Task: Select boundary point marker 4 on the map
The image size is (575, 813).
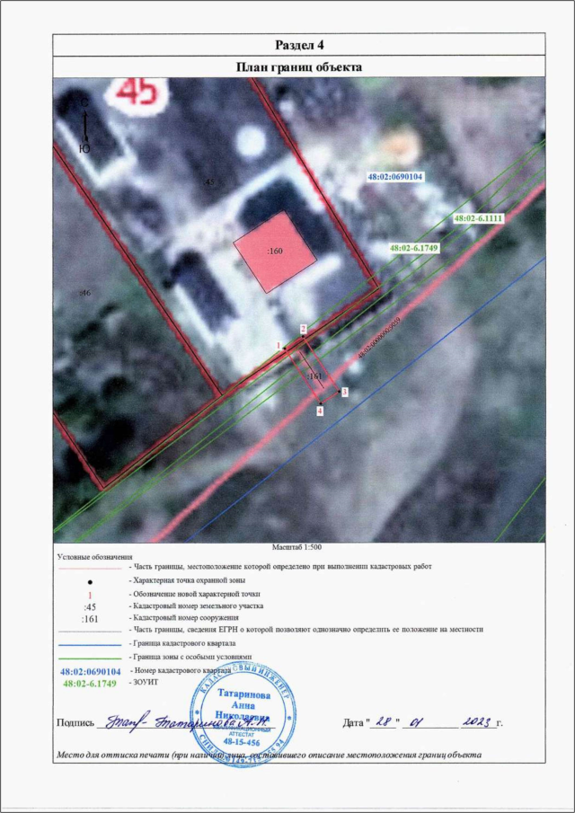Action: [319, 411]
